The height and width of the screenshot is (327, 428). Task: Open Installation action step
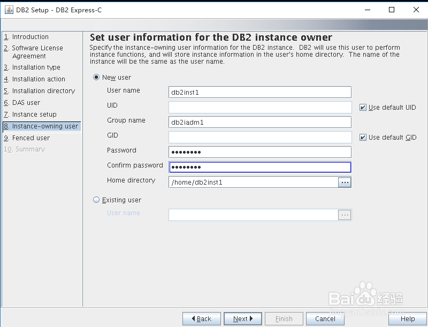point(34,79)
